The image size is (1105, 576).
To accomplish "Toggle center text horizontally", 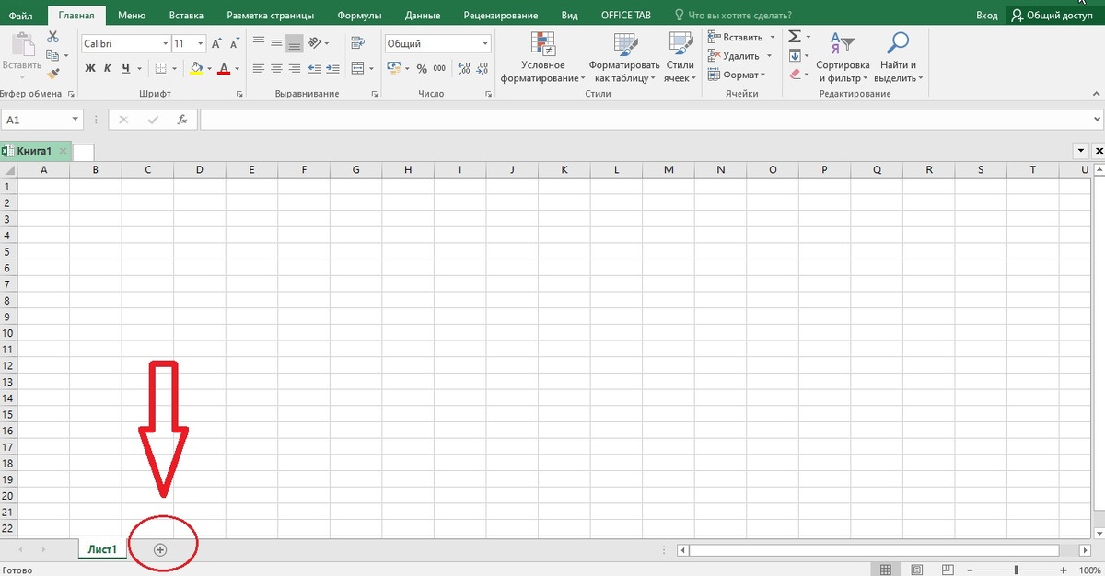I will 276,68.
